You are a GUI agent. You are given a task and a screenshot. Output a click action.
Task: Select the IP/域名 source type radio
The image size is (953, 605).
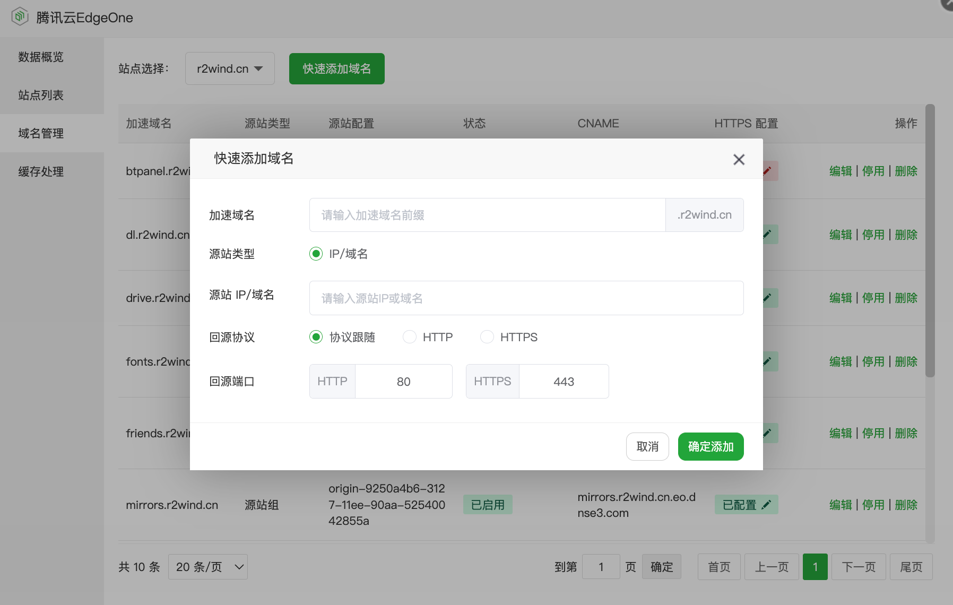point(316,254)
